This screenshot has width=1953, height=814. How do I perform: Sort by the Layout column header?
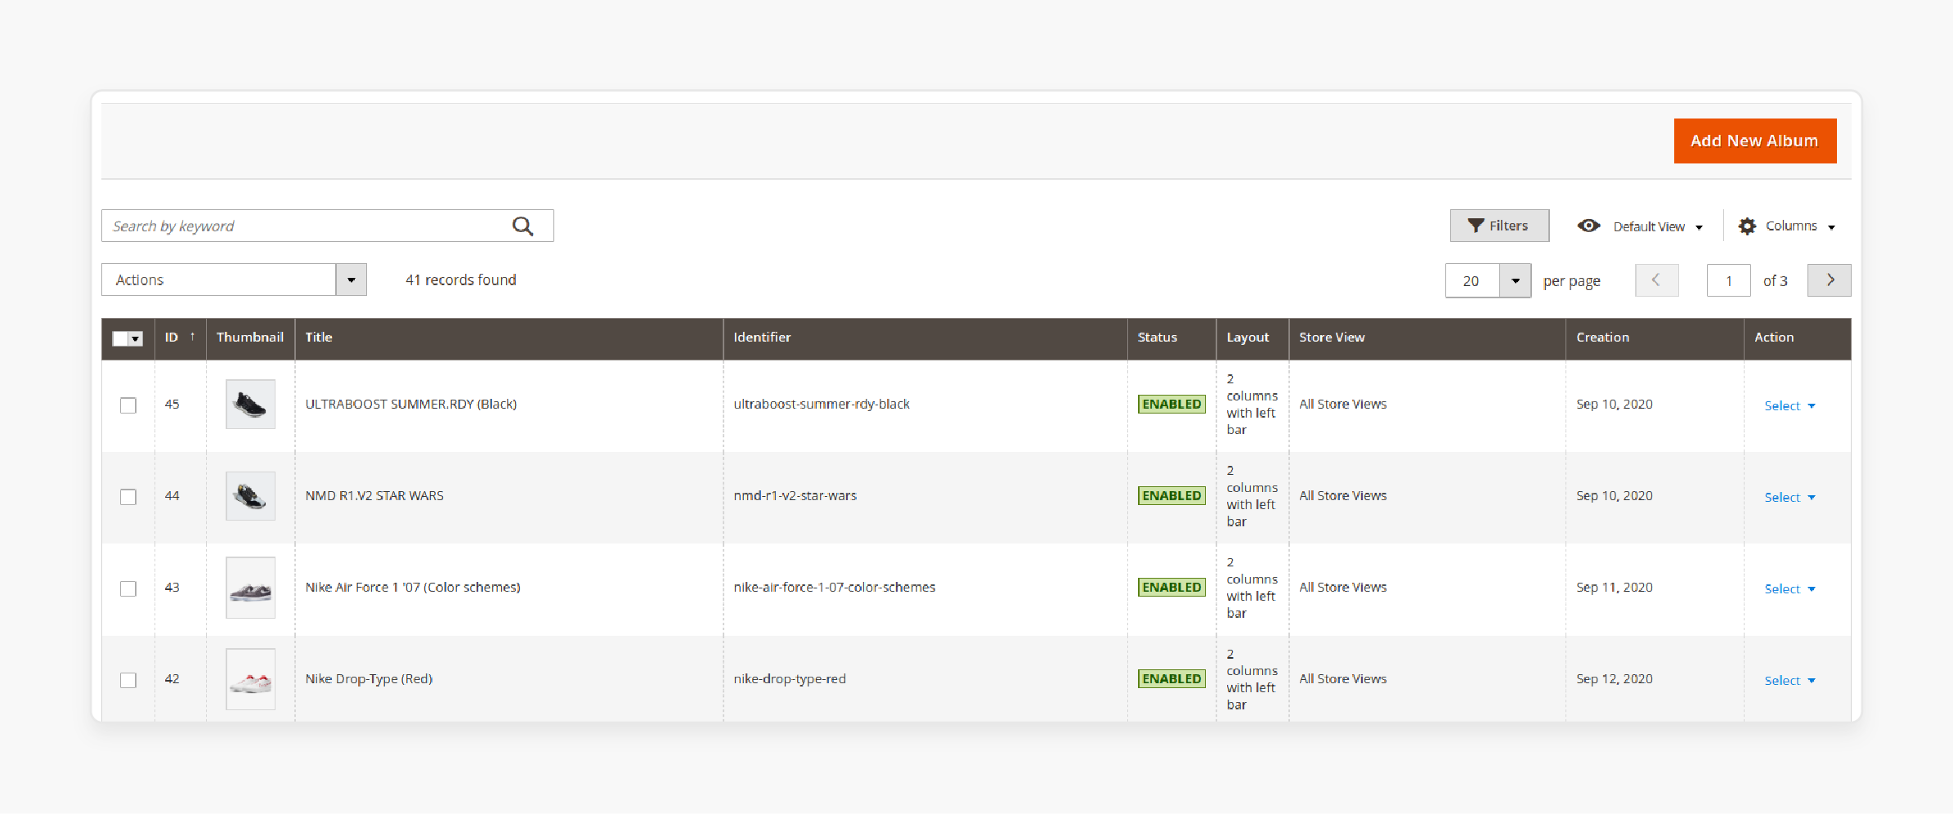pyautogui.click(x=1252, y=338)
